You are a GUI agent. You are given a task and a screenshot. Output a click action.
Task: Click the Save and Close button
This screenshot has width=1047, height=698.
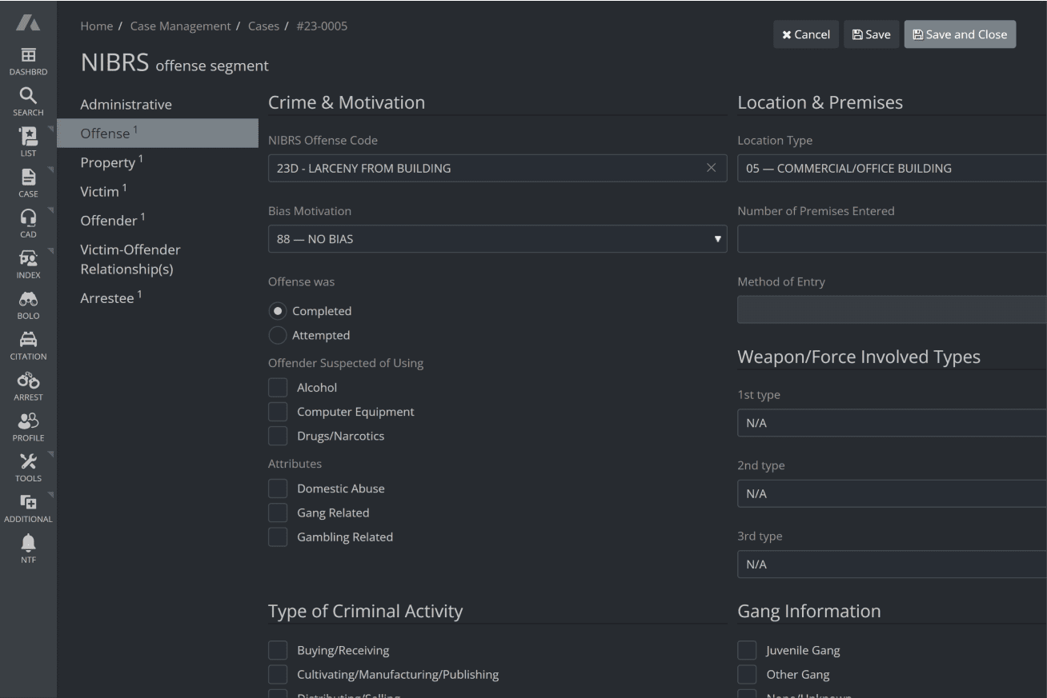(960, 34)
